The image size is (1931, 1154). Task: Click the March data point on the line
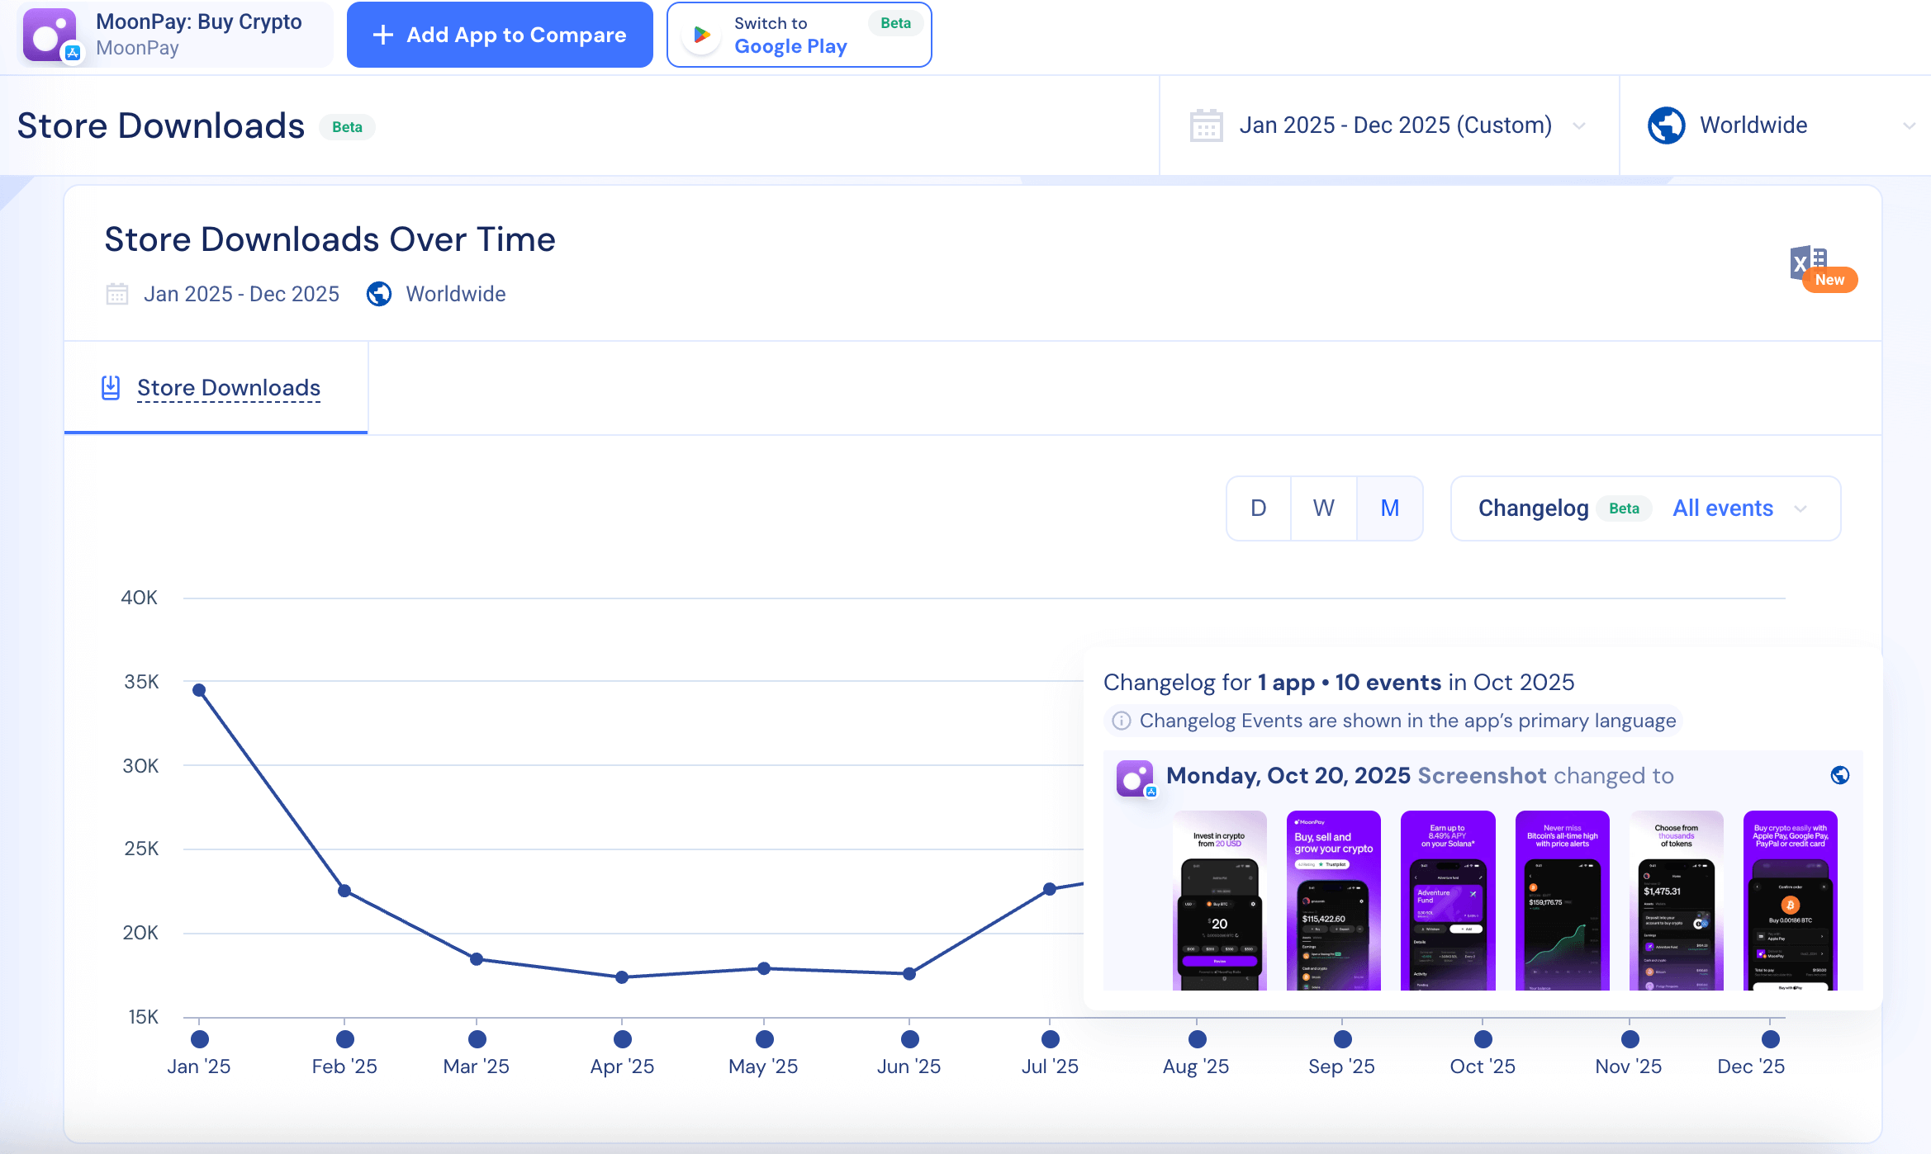coord(477,959)
